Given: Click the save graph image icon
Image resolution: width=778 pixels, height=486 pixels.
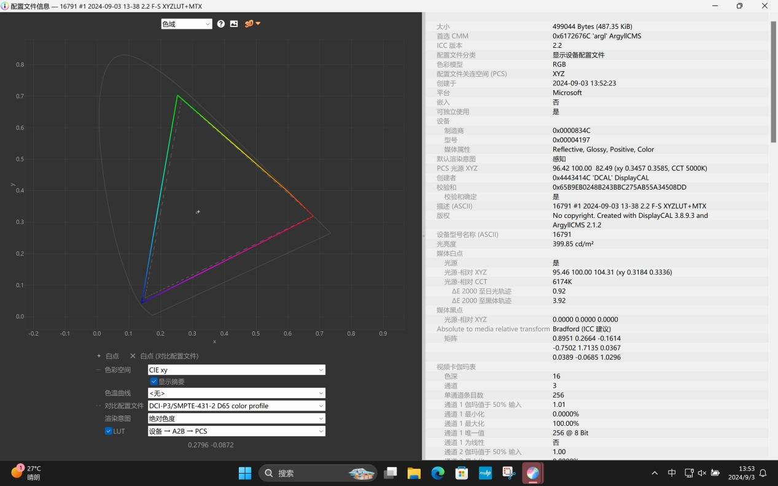Looking at the screenshot, I should 234,24.
